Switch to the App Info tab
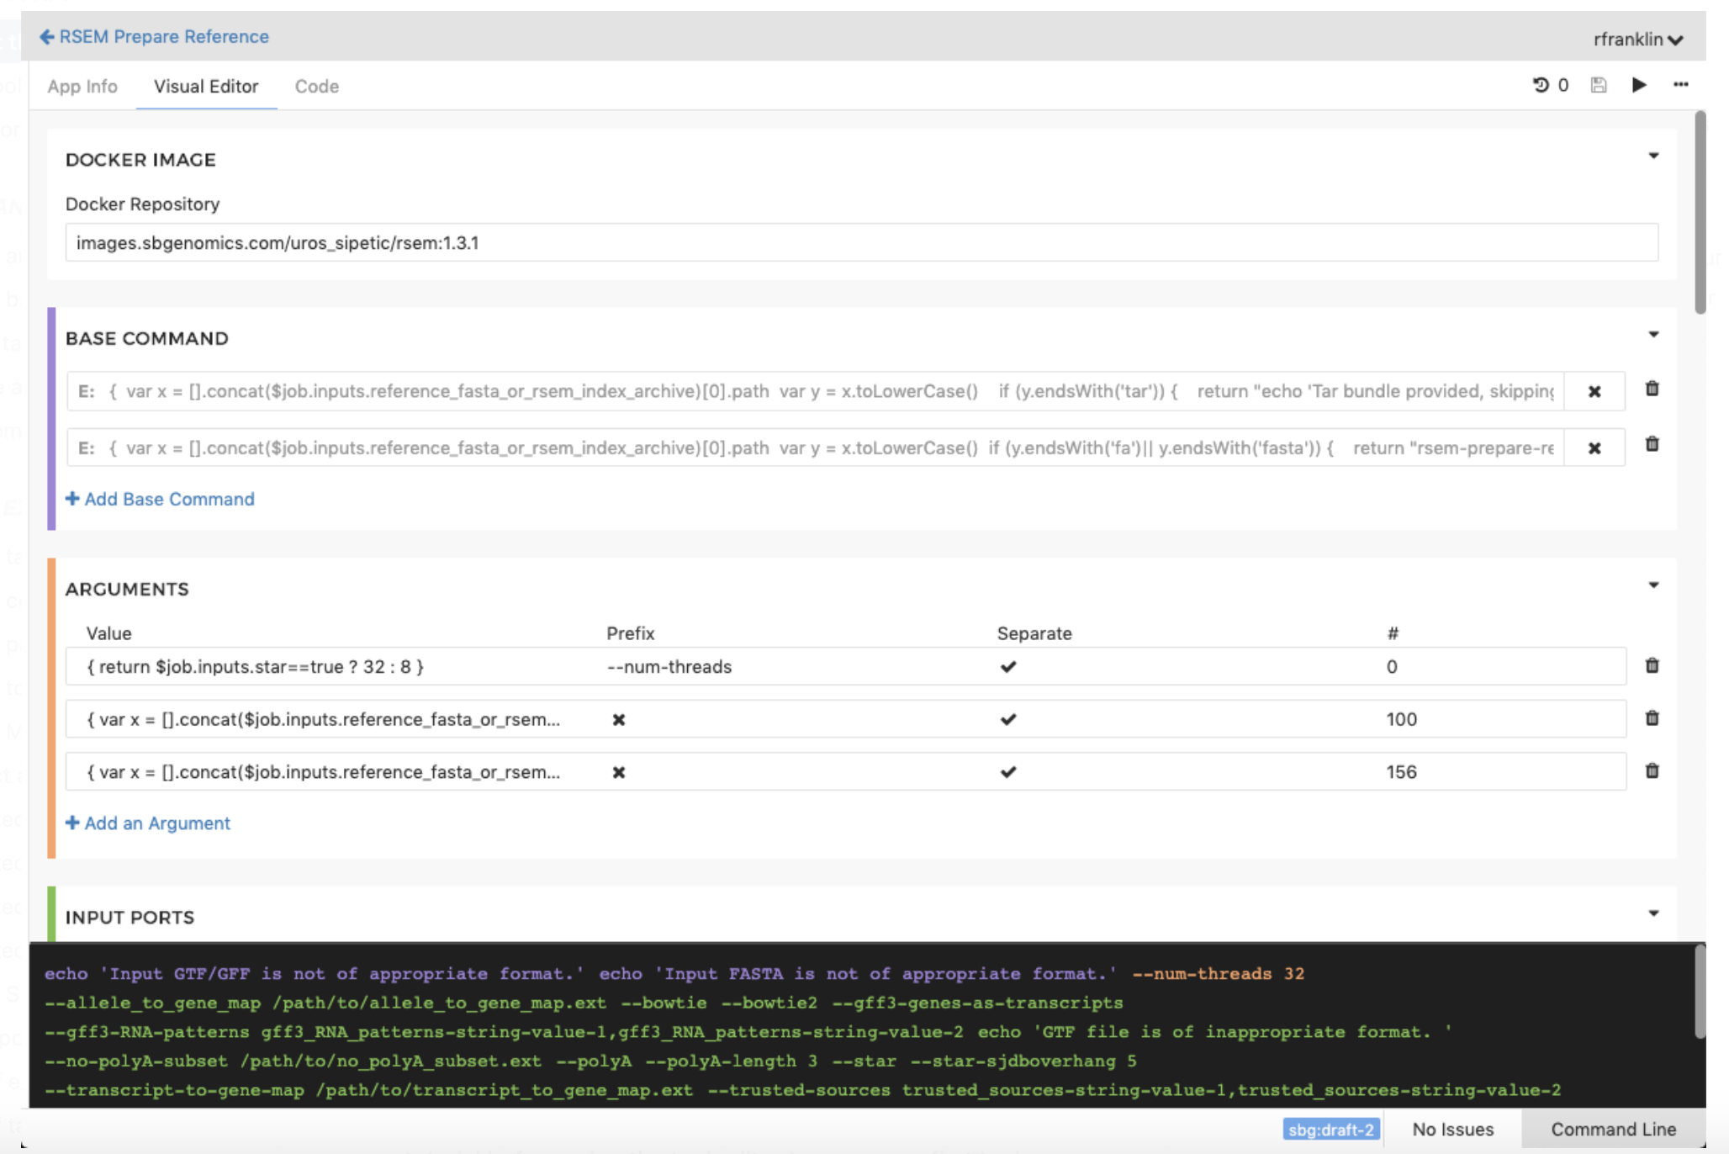This screenshot has width=1729, height=1154. coord(82,87)
